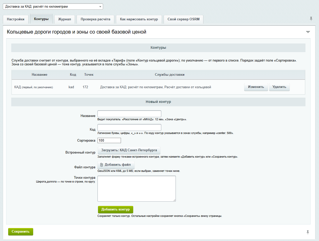
Task: Click the Службы доставки column header
Action: 170,75
